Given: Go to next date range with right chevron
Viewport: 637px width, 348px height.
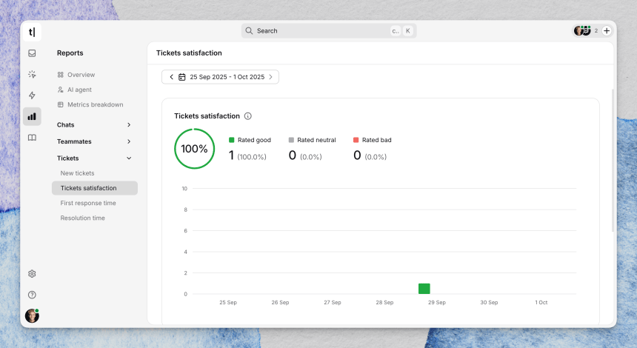Looking at the screenshot, I should point(270,77).
